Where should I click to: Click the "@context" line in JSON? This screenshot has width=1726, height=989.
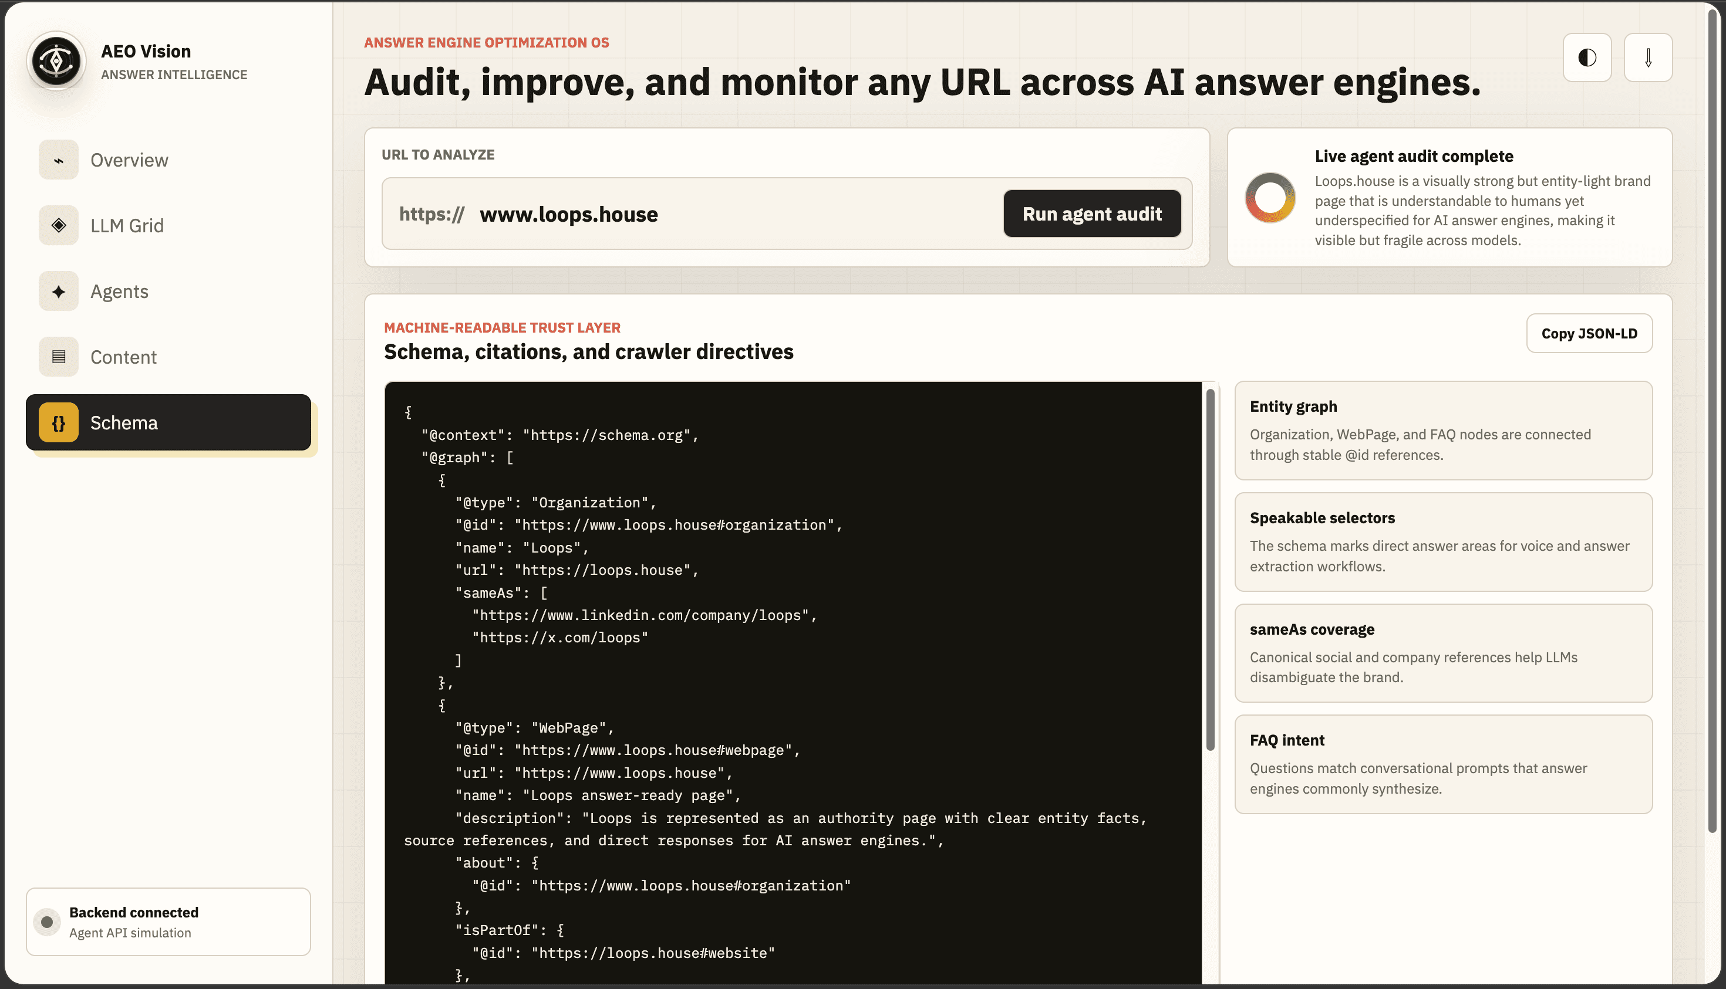click(560, 435)
